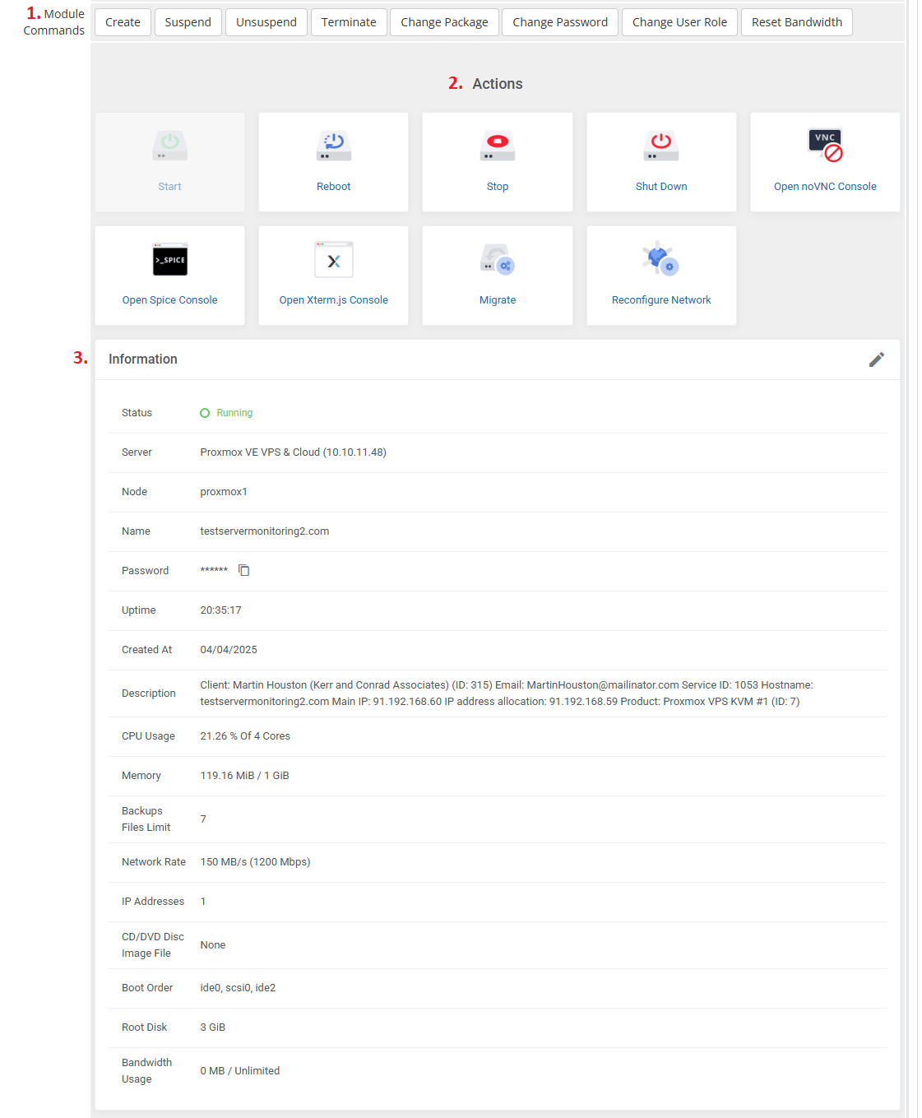Viewport: 922px width, 1118px height.
Task: Click CD/DVD Disc Image File value None
Action: click(213, 945)
